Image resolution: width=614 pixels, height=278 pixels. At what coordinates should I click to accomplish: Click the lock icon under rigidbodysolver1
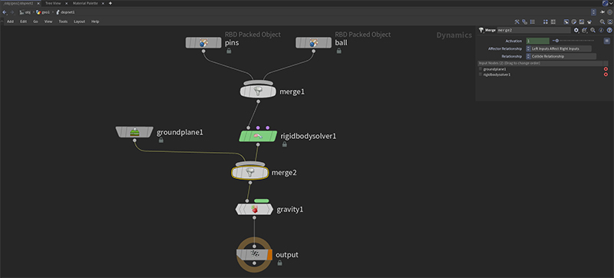tap(284, 144)
